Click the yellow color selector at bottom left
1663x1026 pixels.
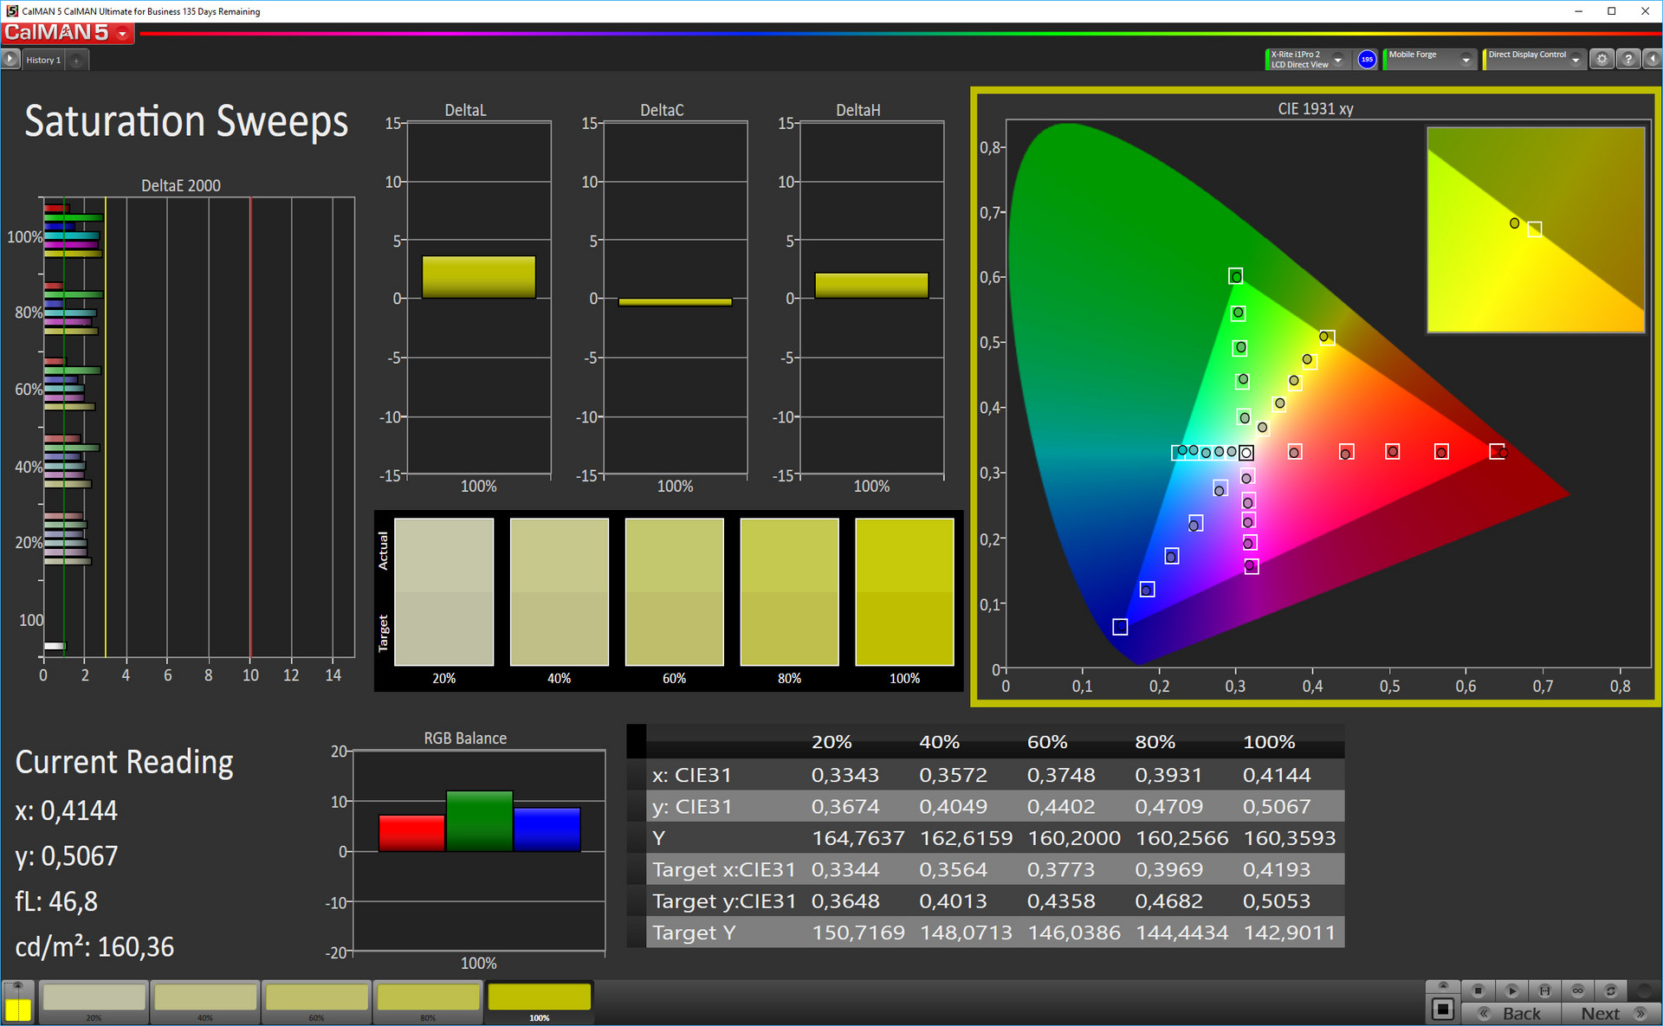pyautogui.click(x=18, y=1009)
